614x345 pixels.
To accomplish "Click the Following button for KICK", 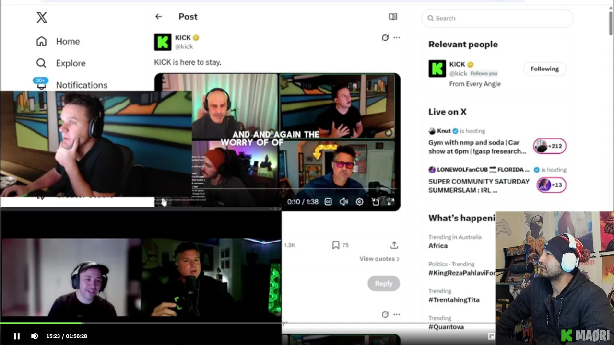I will pyautogui.click(x=544, y=69).
